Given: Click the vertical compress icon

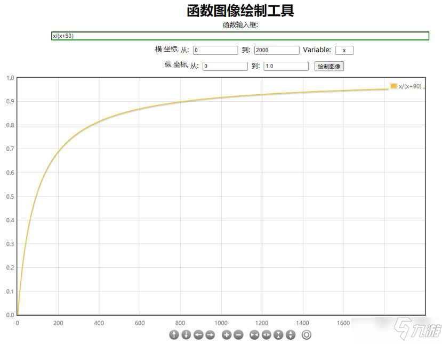Looking at the screenshot, I should pos(278,335).
